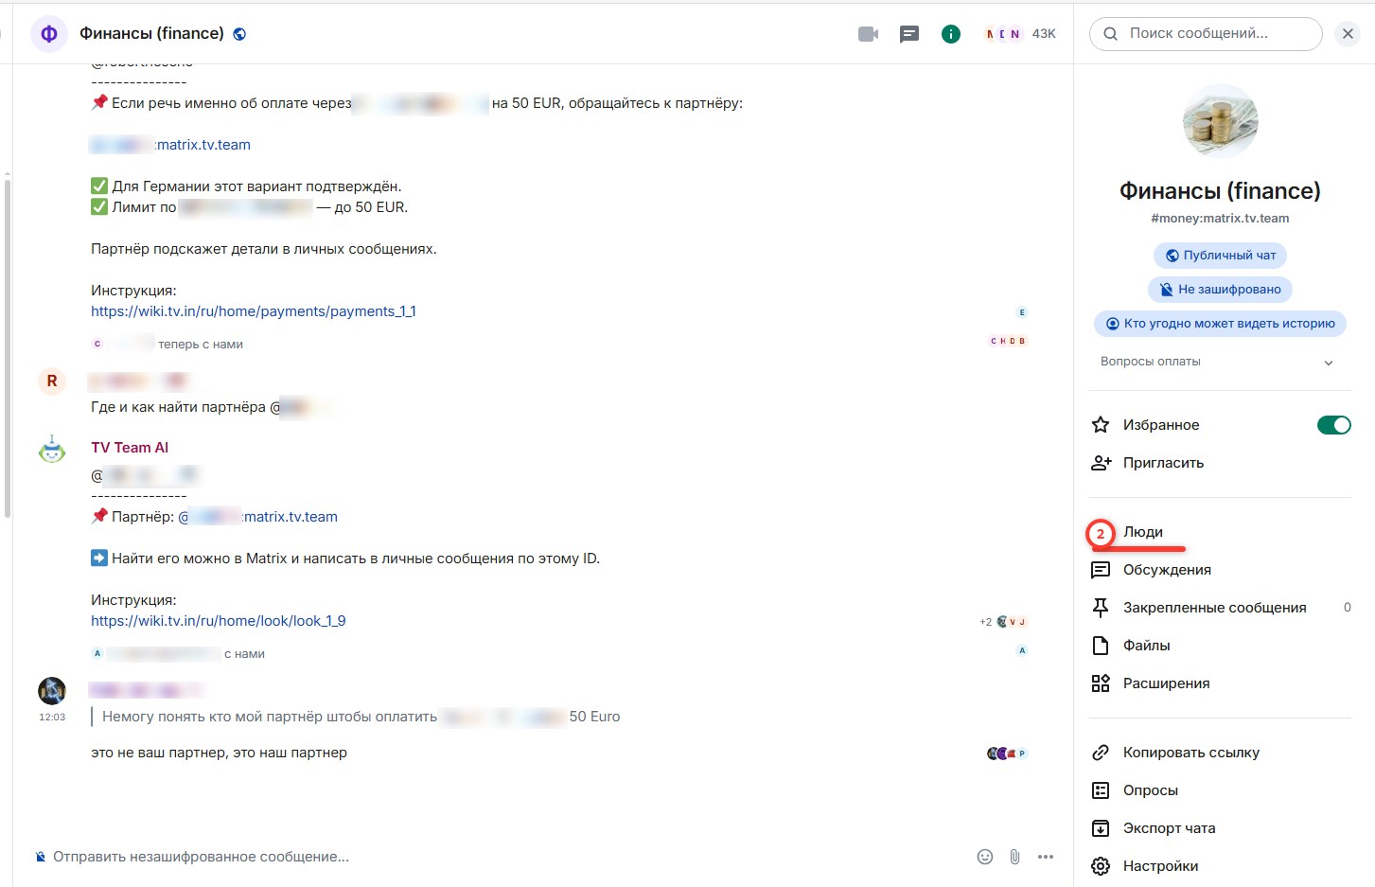Image resolution: width=1375 pixels, height=887 pixels.
Task: Open the Пригласить invite option
Action: click(1221, 463)
